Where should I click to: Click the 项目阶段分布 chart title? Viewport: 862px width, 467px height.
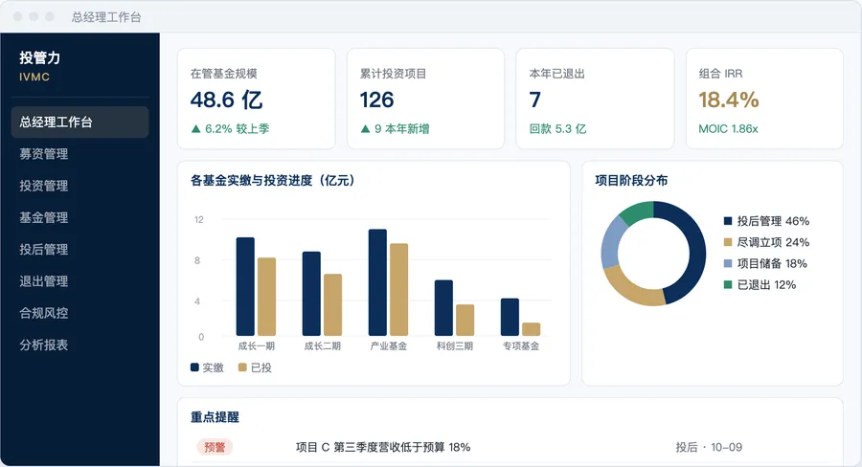click(x=631, y=180)
